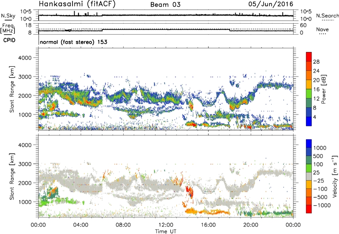Click the '-100' label on velocity colorbar
This screenshot has width=339, height=234.
pyautogui.click(x=320, y=189)
